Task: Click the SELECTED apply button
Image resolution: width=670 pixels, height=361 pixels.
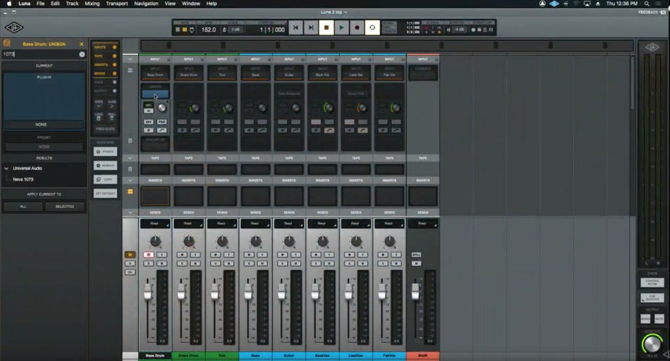Action: click(65, 207)
